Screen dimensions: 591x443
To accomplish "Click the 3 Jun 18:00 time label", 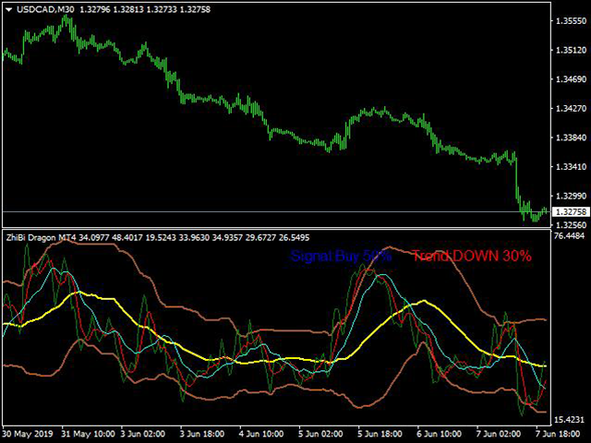I will pos(203,434).
